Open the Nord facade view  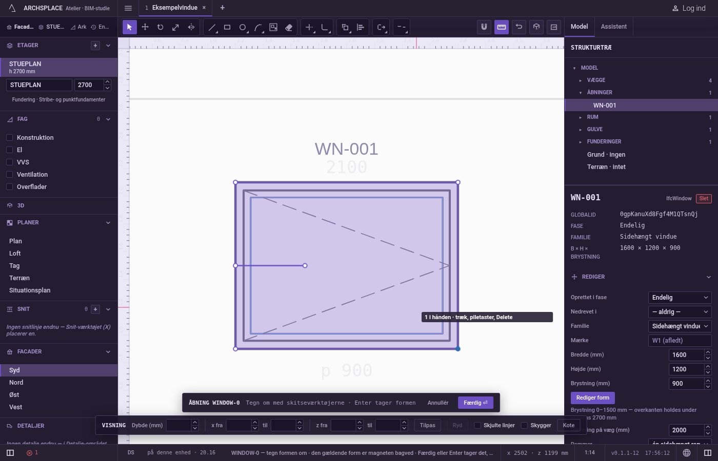coord(59,383)
